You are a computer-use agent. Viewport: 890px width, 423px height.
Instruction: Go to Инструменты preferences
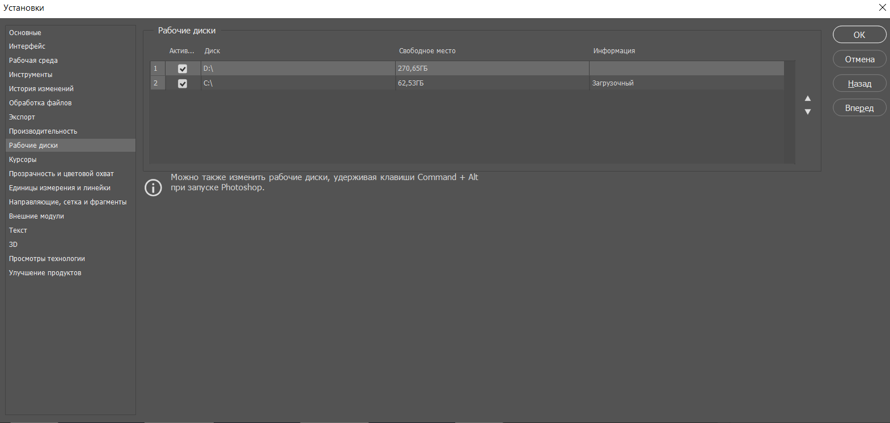coord(71,75)
